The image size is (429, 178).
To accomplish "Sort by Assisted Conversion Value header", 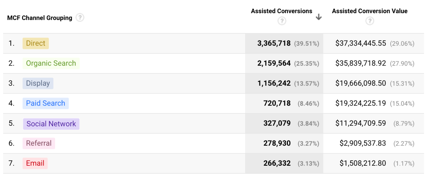I will point(369,11).
